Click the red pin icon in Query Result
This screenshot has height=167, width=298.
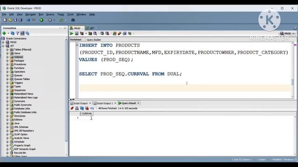[72, 108]
